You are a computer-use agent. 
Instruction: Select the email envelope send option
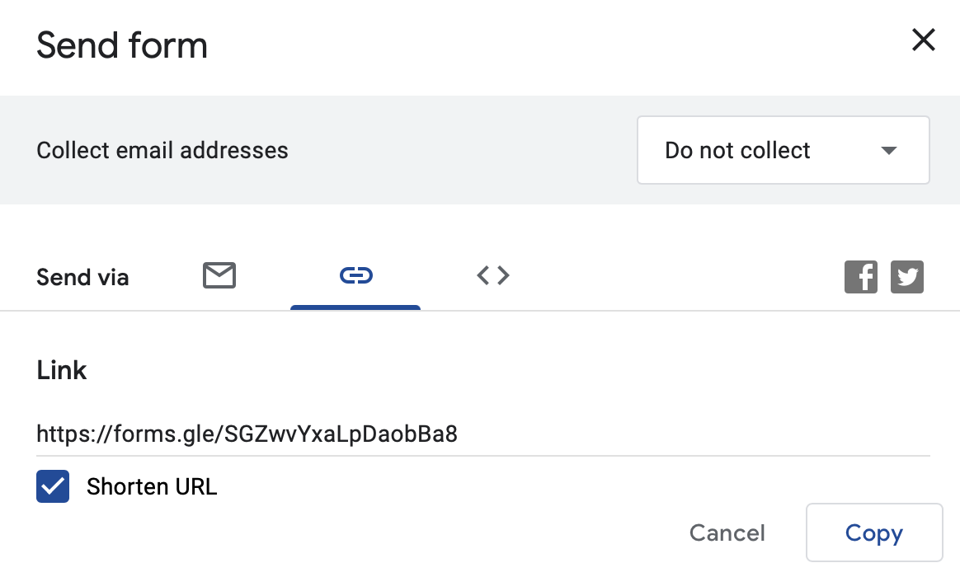click(219, 275)
